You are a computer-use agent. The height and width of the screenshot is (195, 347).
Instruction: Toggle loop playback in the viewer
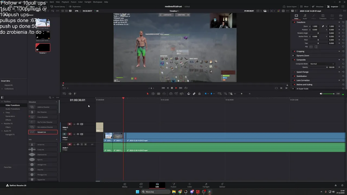pyautogui.click(x=186, y=88)
